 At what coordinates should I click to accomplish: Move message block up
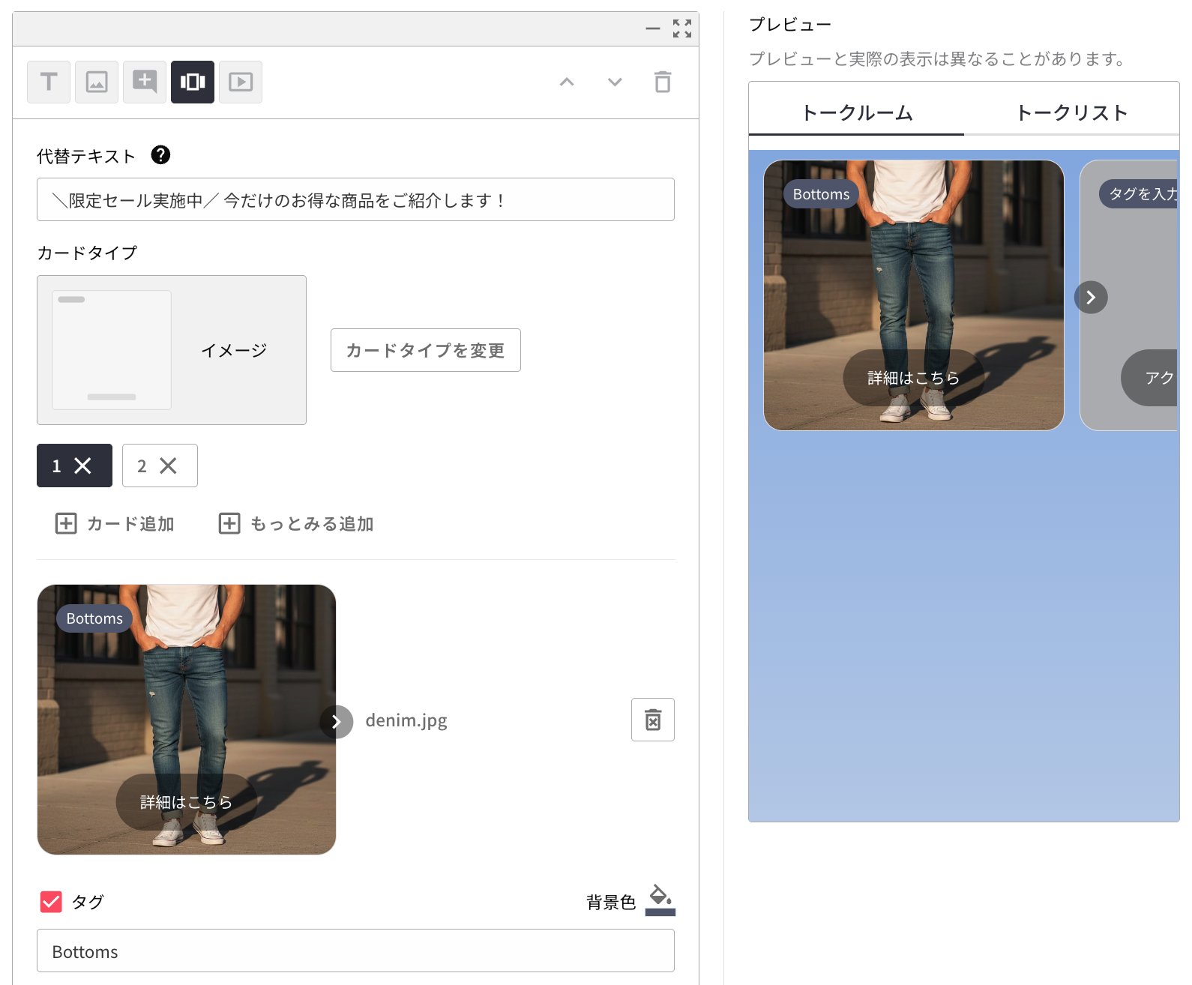[x=567, y=82]
